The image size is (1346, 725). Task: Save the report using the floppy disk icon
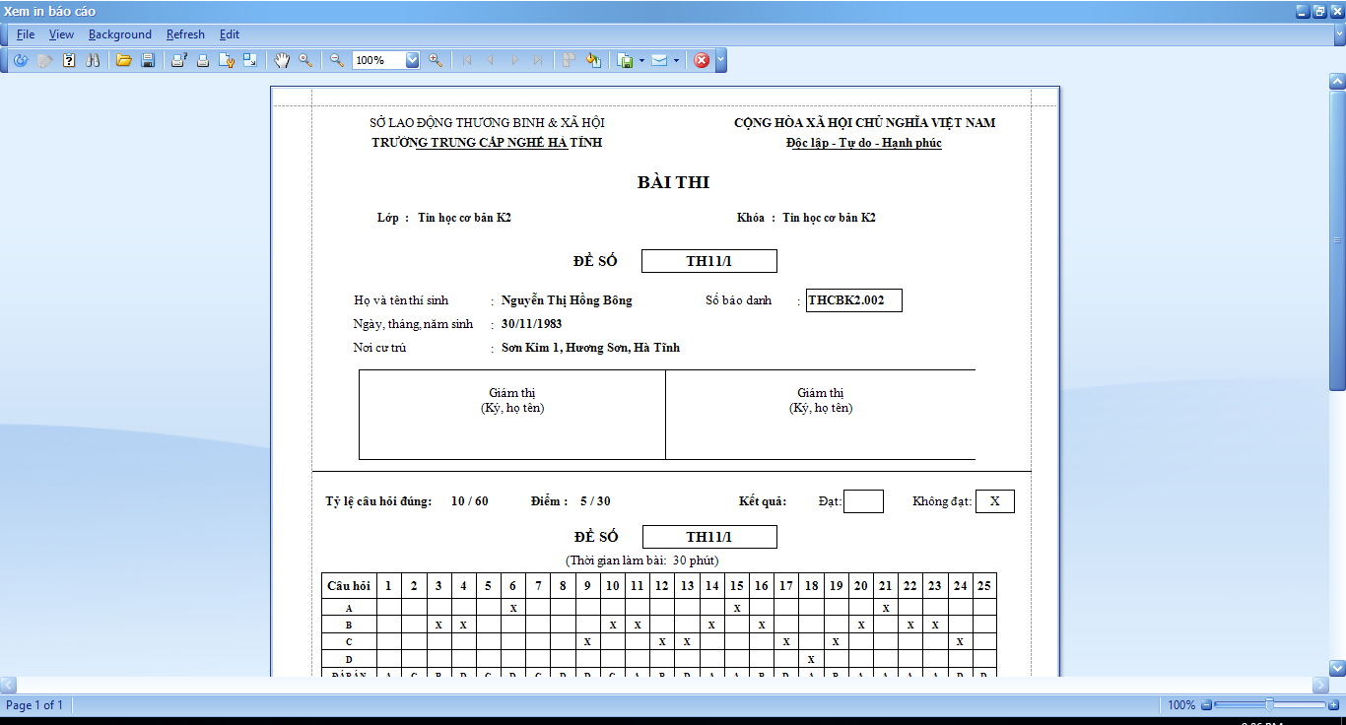pos(148,60)
